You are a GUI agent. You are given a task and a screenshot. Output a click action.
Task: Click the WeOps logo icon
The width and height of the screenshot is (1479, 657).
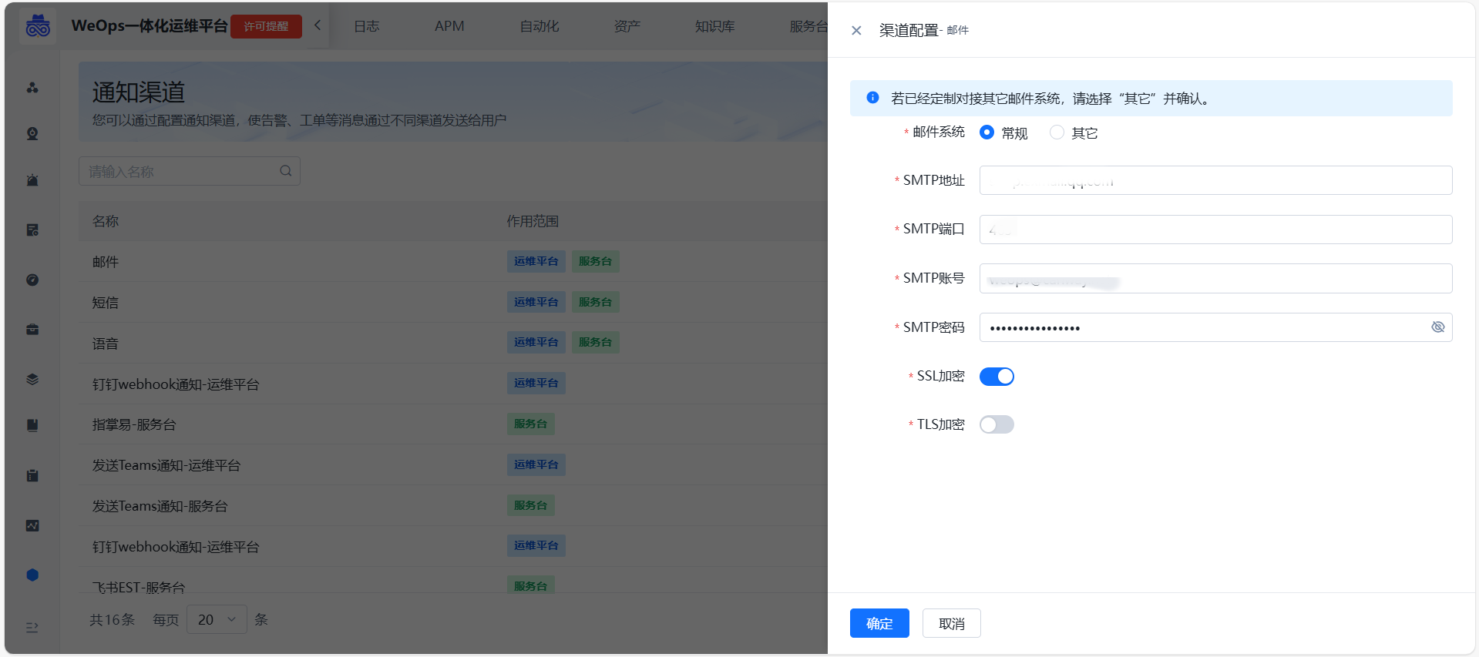(38, 26)
